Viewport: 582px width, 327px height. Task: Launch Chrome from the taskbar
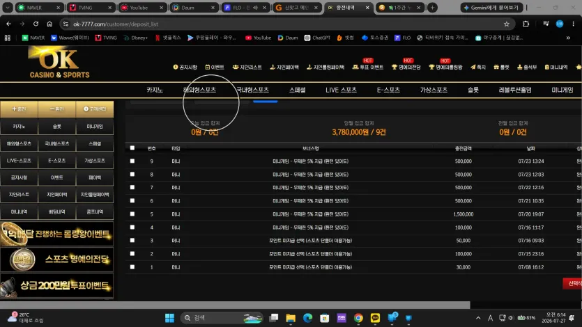[x=358, y=318]
